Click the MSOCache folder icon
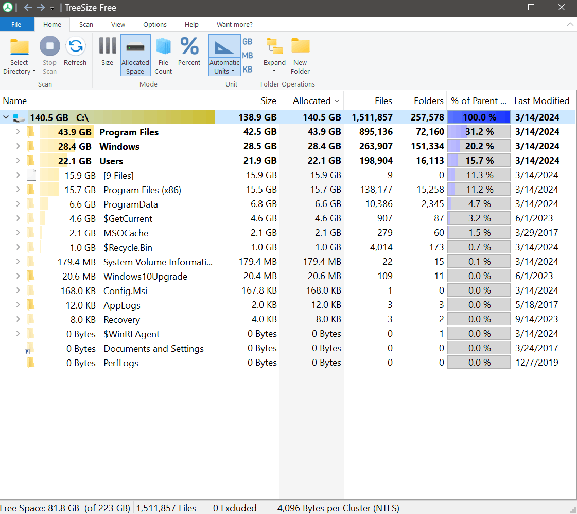This screenshot has height=514, width=577. point(31,233)
